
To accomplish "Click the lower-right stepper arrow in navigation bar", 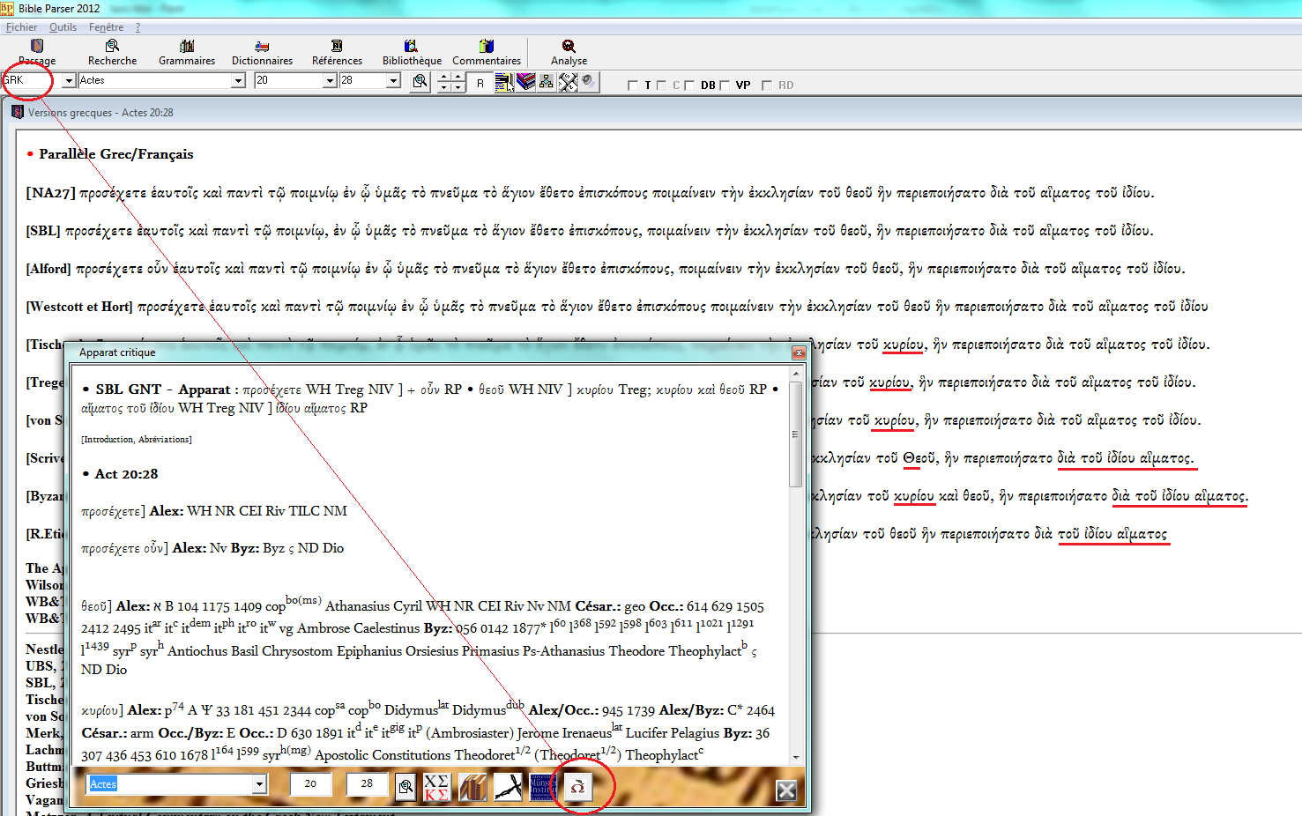I will point(458,87).
